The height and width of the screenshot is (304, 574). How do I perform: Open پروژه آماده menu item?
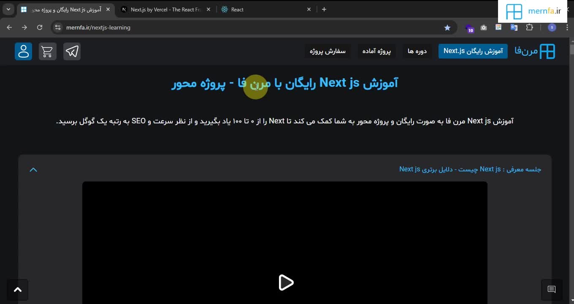(x=377, y=51)
